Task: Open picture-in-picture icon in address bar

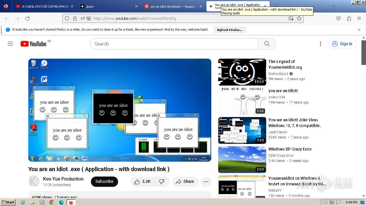Action: pyautogui.click(x=291, y=18)
